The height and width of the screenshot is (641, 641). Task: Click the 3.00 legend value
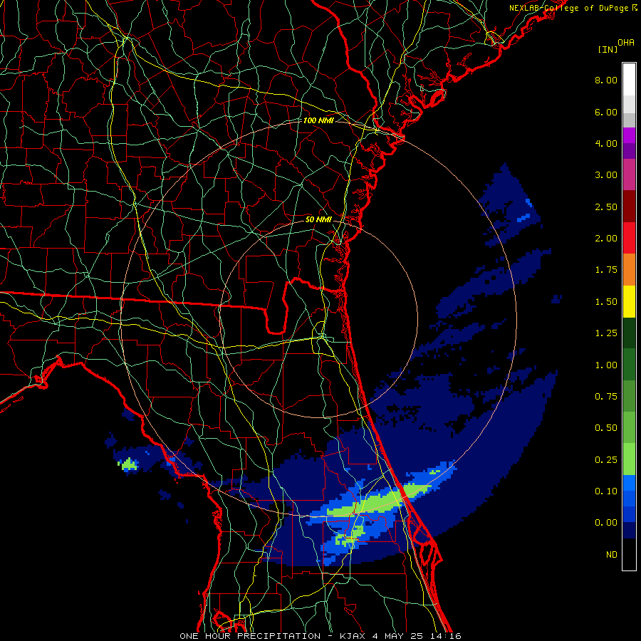pos(606,175)
